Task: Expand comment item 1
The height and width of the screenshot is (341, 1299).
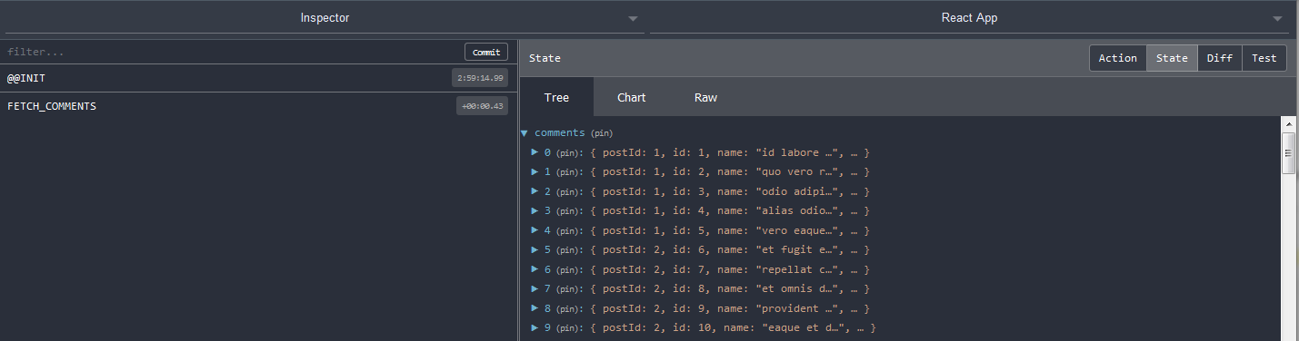Action: click(535, 171)
